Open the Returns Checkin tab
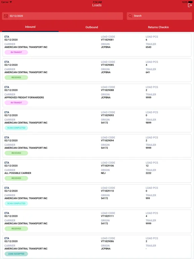 click(x=158, y=27)
